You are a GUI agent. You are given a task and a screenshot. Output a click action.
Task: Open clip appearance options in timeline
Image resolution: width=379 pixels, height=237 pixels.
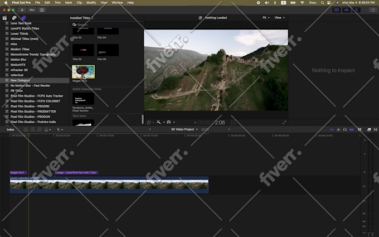click(x=359, y=129)
